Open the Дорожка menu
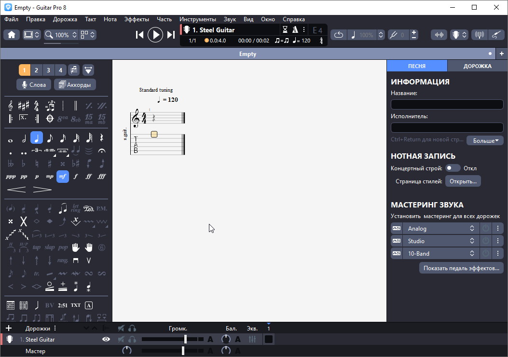508x357 pixels. [65, 19]
